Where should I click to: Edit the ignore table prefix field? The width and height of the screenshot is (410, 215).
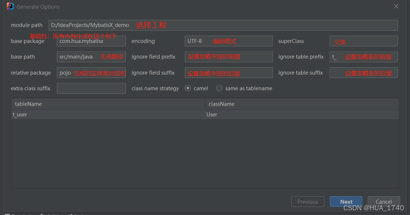tap(363, 57)
